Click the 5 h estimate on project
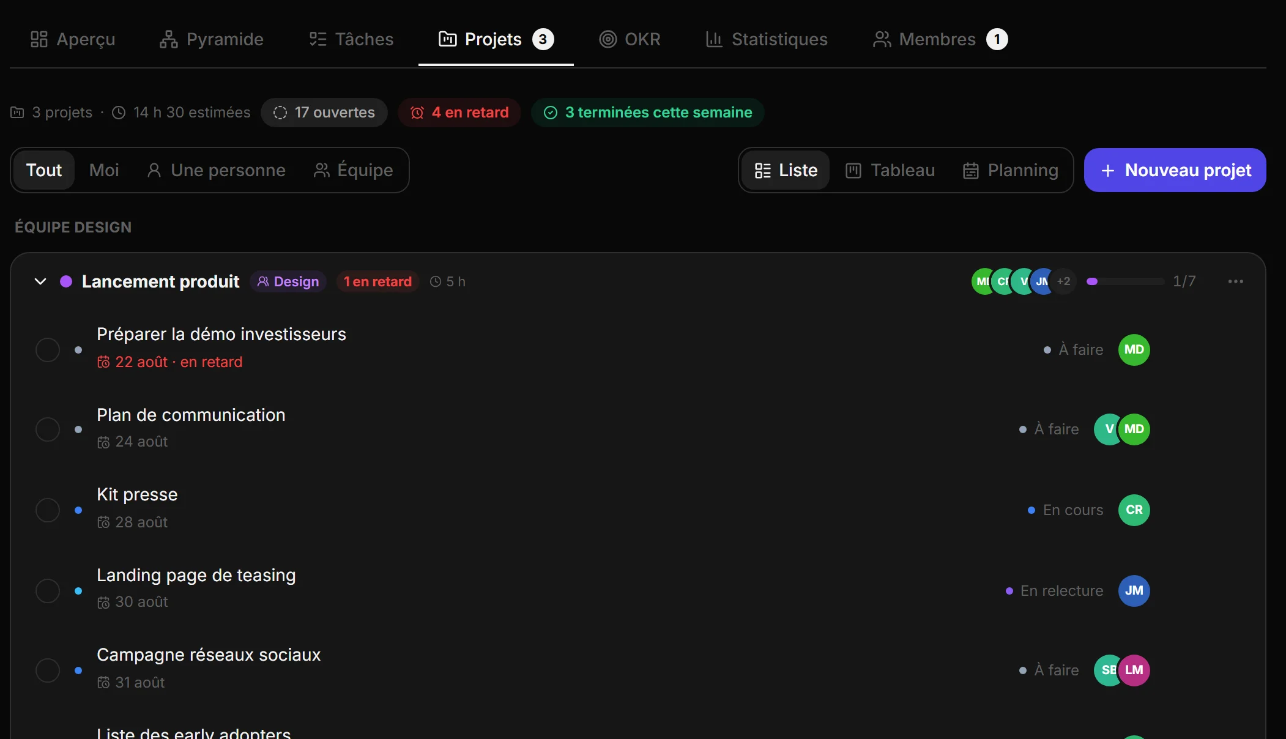 tap(448, 281)
